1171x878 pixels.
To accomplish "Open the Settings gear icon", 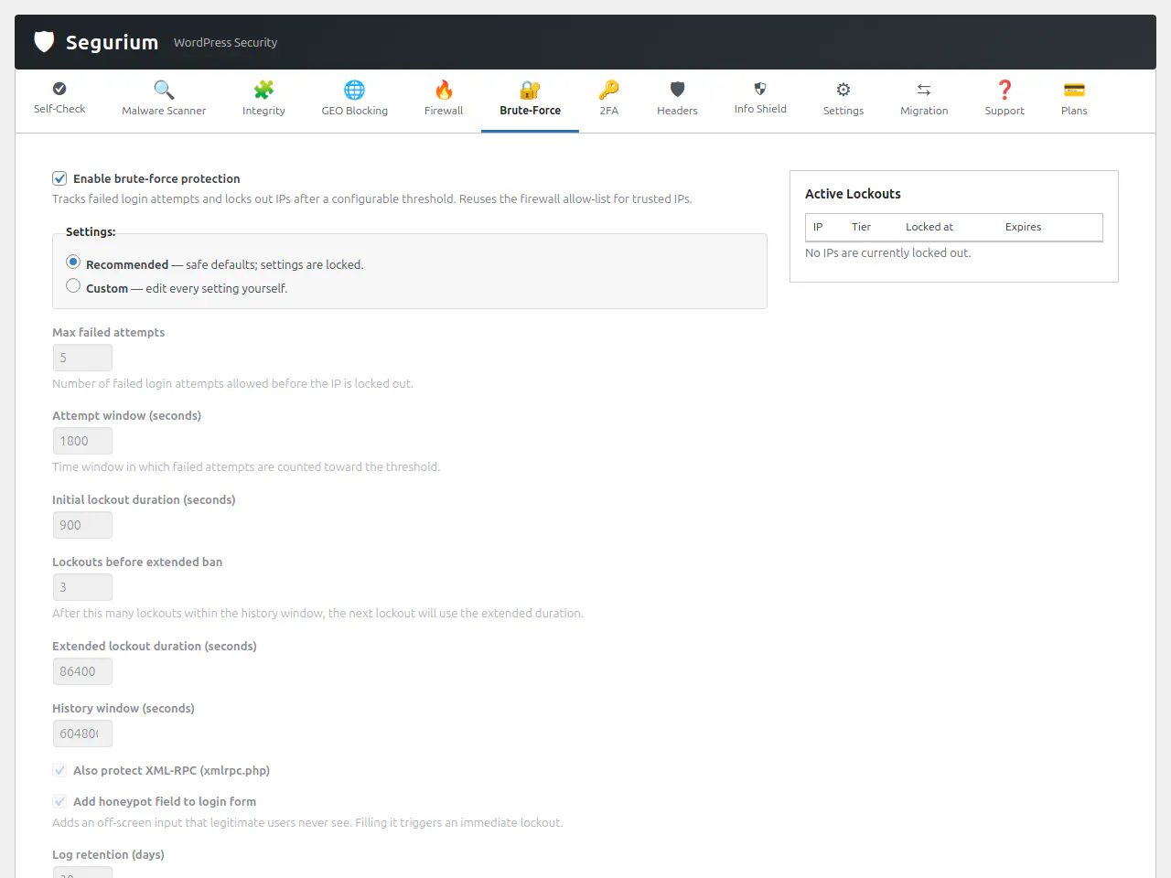I will 843,90.
